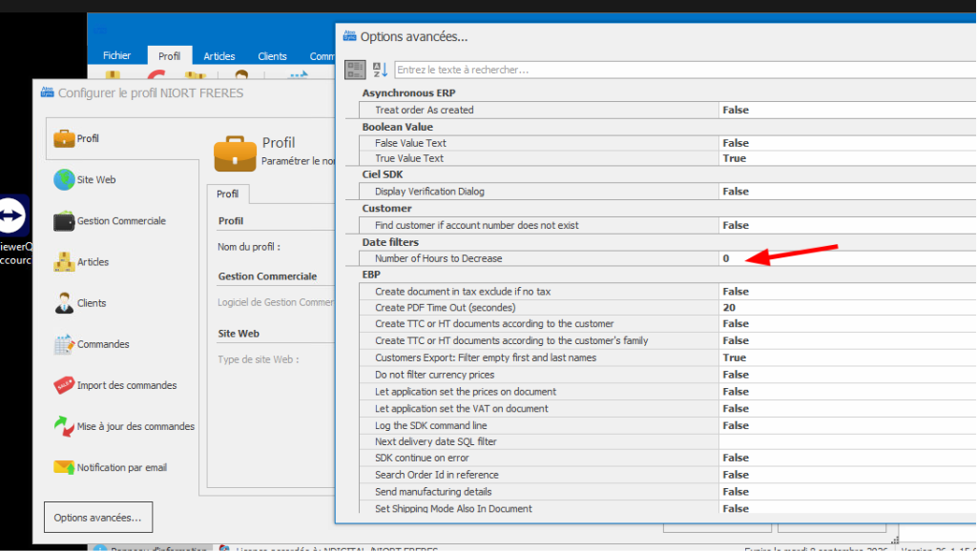Toggle alphabetical A-Z sort of properties
The height and width of the screenshot is (551, 977).
[x=380, y=70]
